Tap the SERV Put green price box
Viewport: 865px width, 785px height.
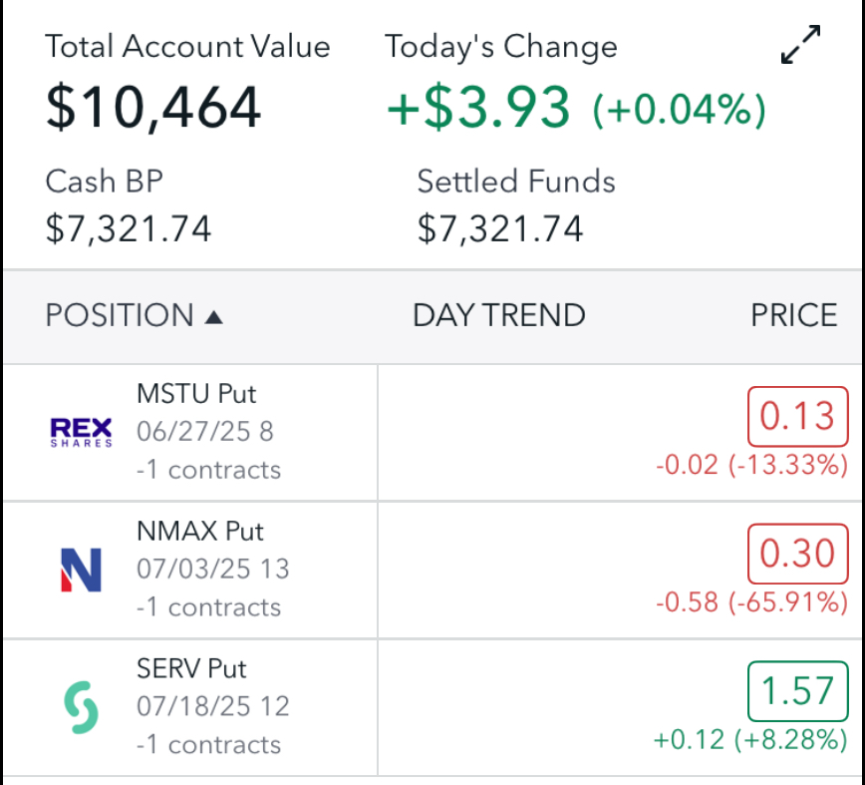coord(796,692)
